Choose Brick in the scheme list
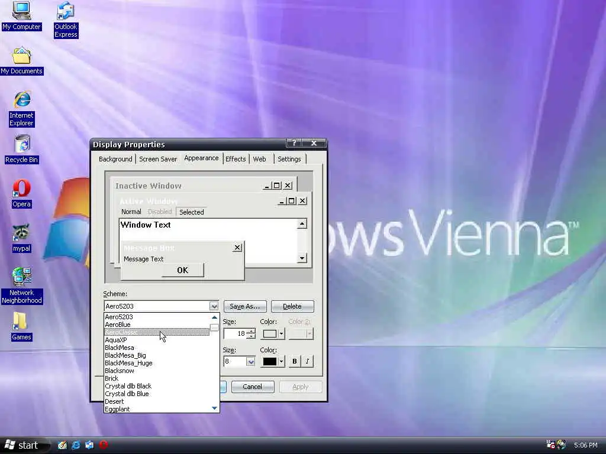This screenshot has height=454, width=606. pos(157,379)
